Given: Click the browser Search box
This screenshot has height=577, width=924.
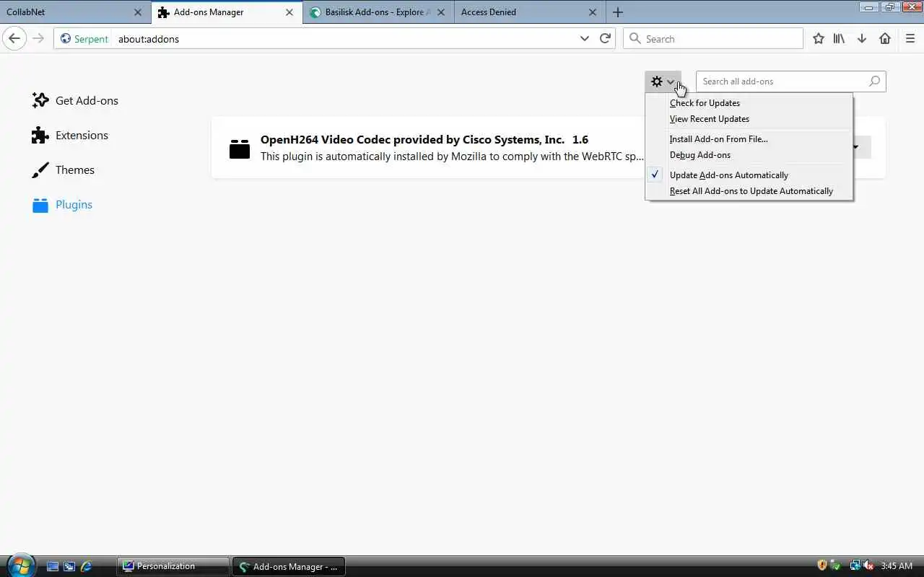Looking at the screenshot, I should [x=713, y=39].
